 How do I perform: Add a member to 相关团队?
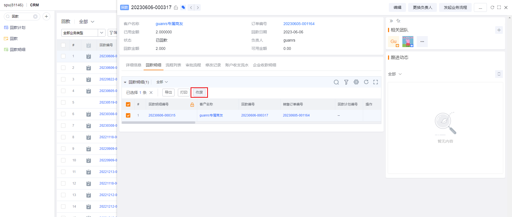pos(499,30)
